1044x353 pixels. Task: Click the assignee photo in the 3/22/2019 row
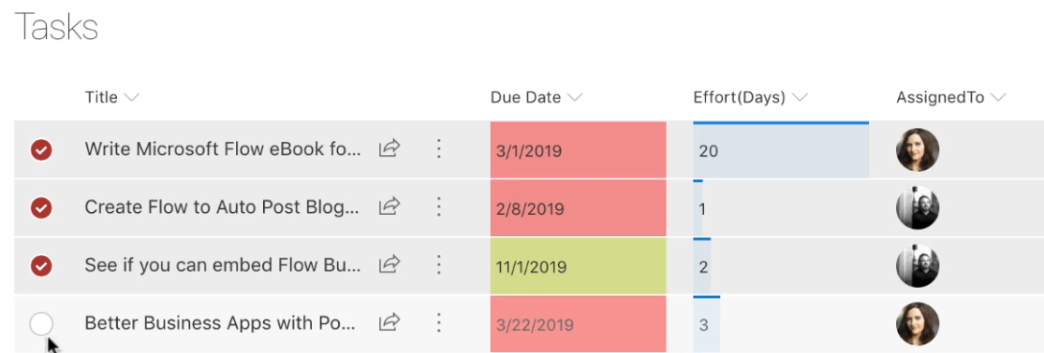pos(918,324)
